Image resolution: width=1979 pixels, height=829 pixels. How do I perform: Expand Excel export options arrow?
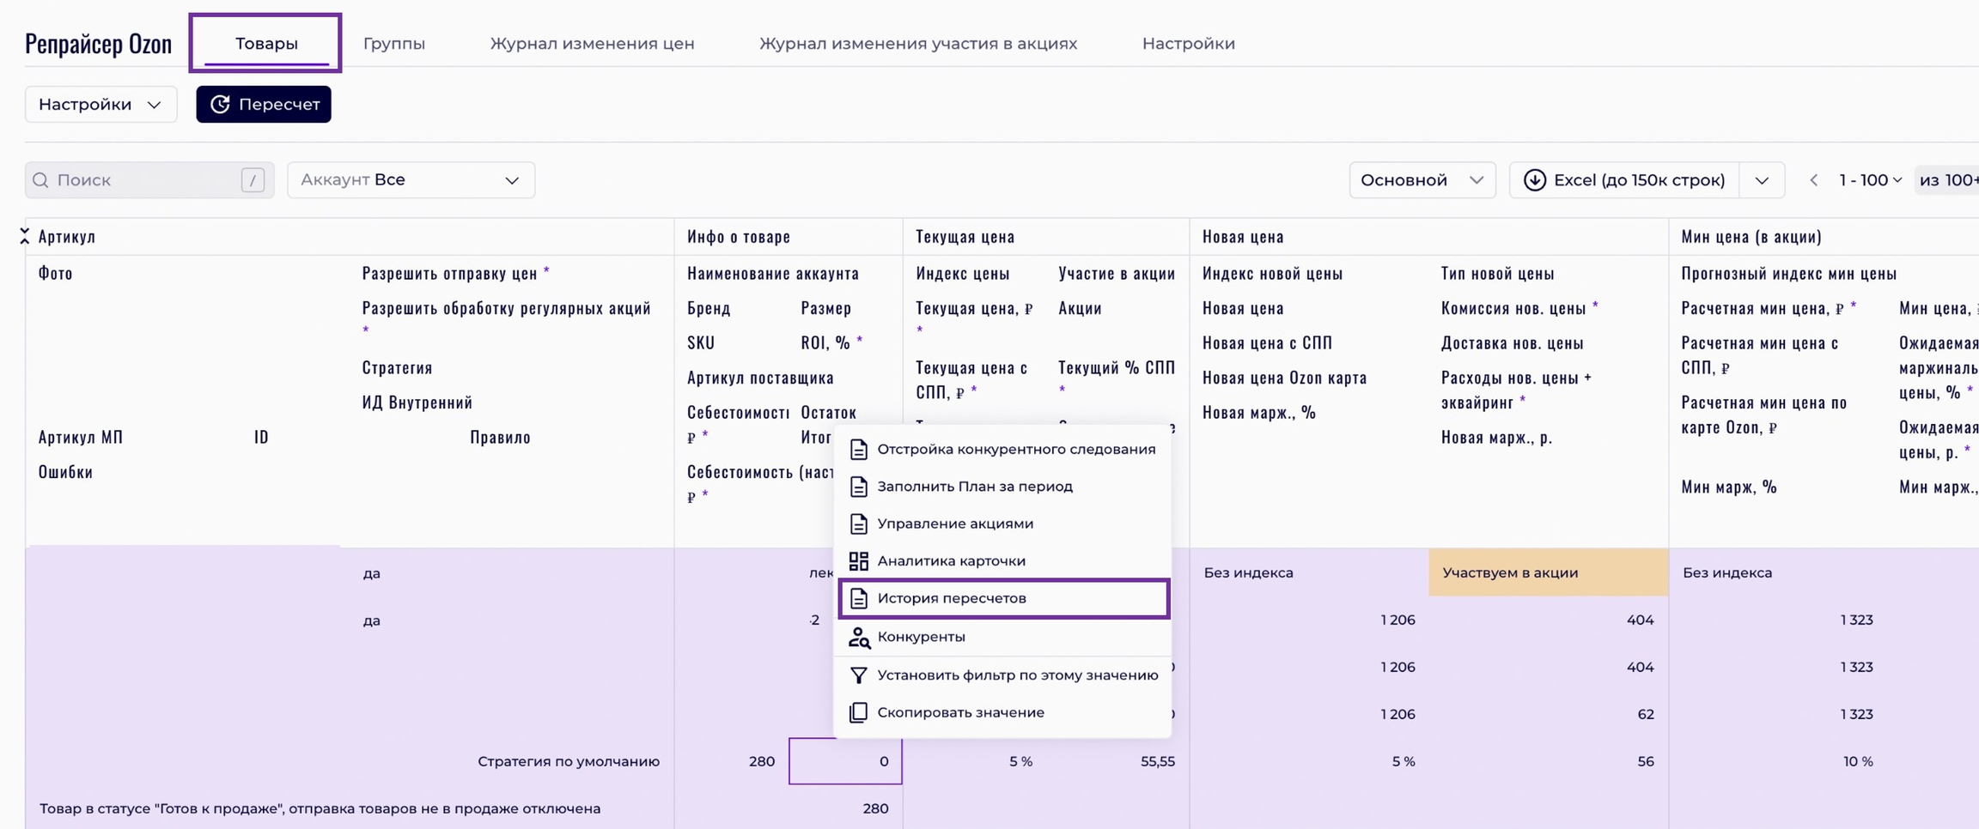click(1762, 180)
